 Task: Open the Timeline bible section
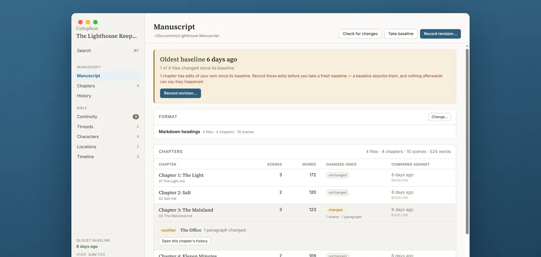point(108,157)
